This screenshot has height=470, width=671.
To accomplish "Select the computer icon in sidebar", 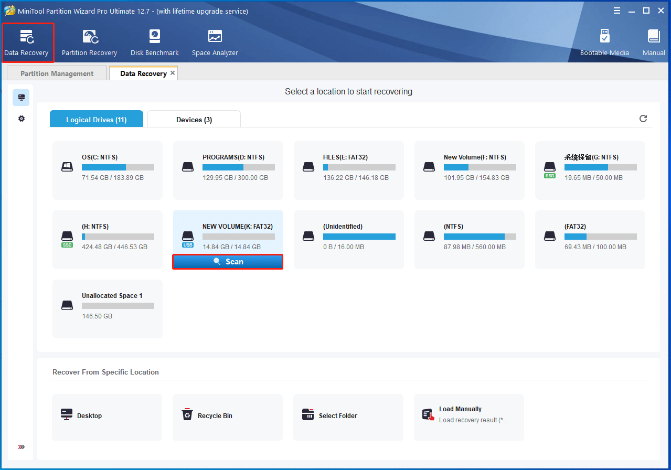I will tap(22, 98).
